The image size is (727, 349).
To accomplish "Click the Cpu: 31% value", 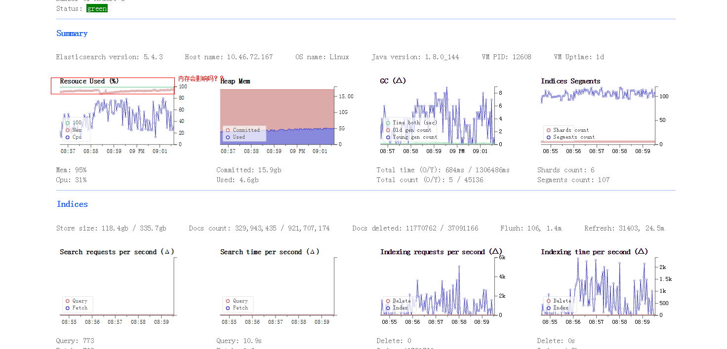I will 72,180.
